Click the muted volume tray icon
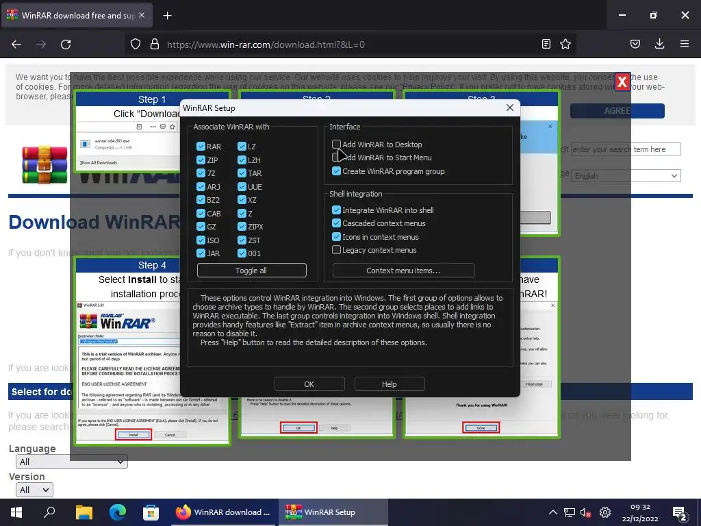The width and height of the screenshot is (701, 526). point(586,512)
